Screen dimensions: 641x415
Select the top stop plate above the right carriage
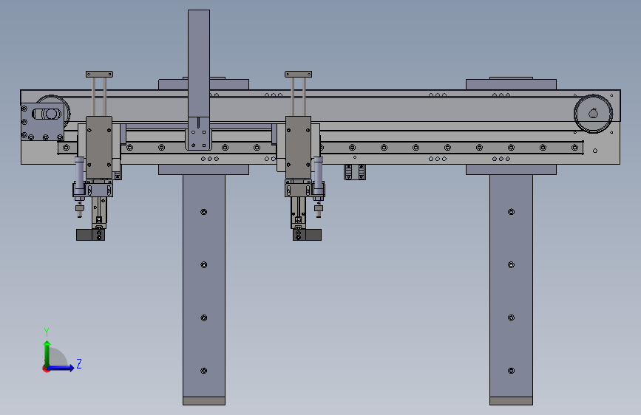click(299, 74)
